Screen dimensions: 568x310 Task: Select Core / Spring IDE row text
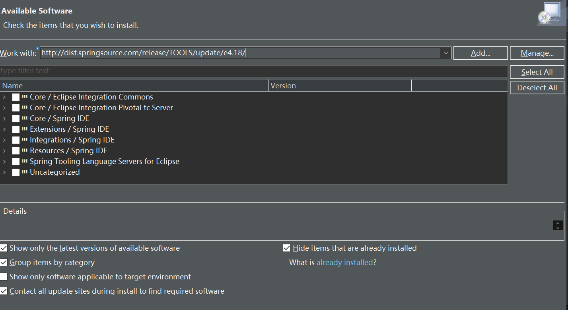[x=60, y=118]
